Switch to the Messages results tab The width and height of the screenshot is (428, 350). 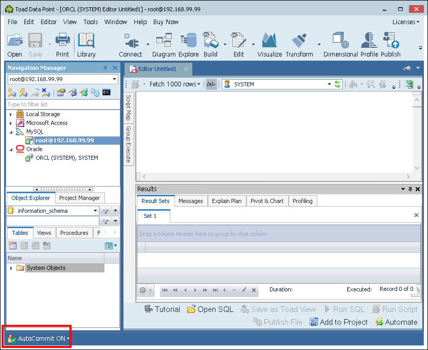pyautogui.click(x=191, y=201)
